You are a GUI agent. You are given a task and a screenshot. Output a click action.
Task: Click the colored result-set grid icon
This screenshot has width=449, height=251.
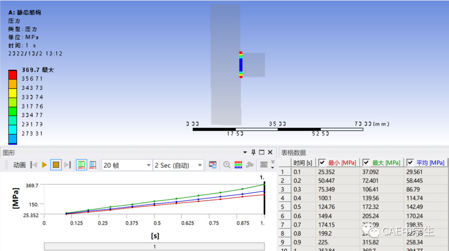click(238, 165)
